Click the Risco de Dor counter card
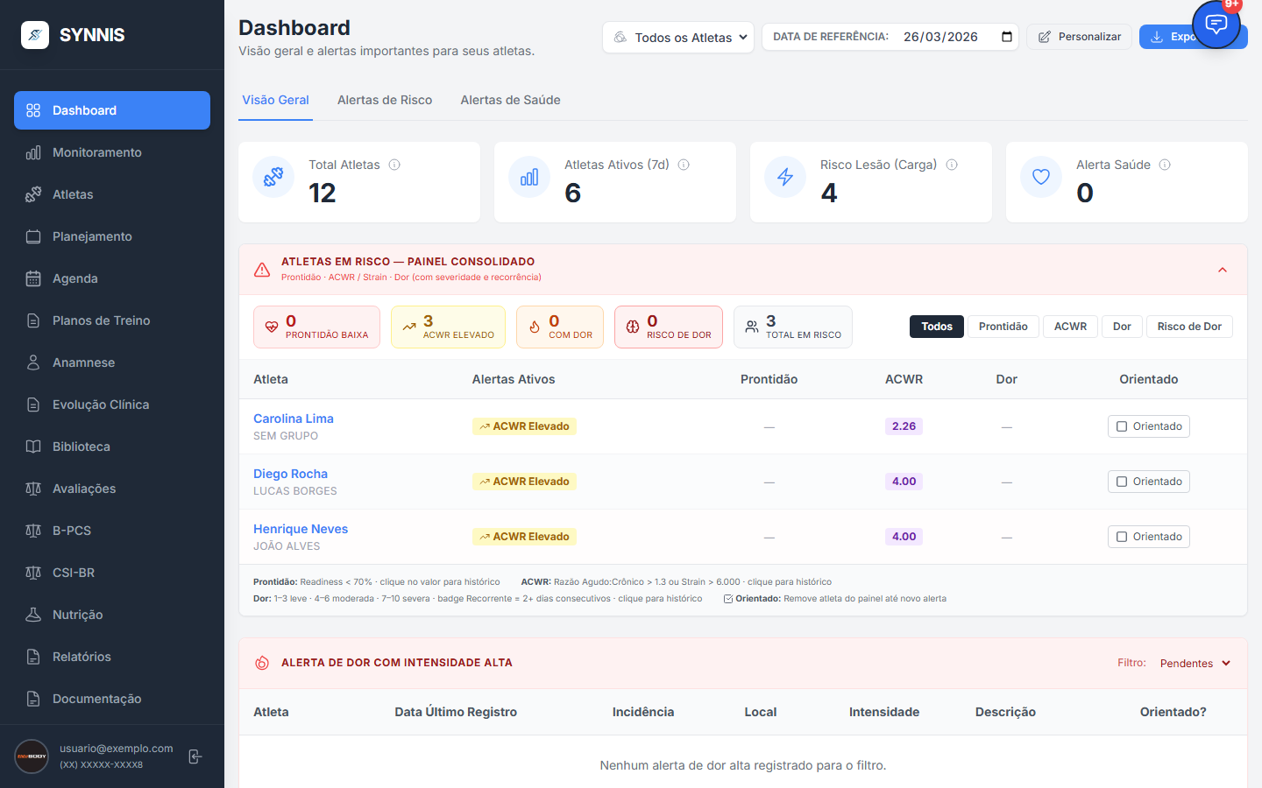Viewport: 1262px width, 788px height. 669,327
